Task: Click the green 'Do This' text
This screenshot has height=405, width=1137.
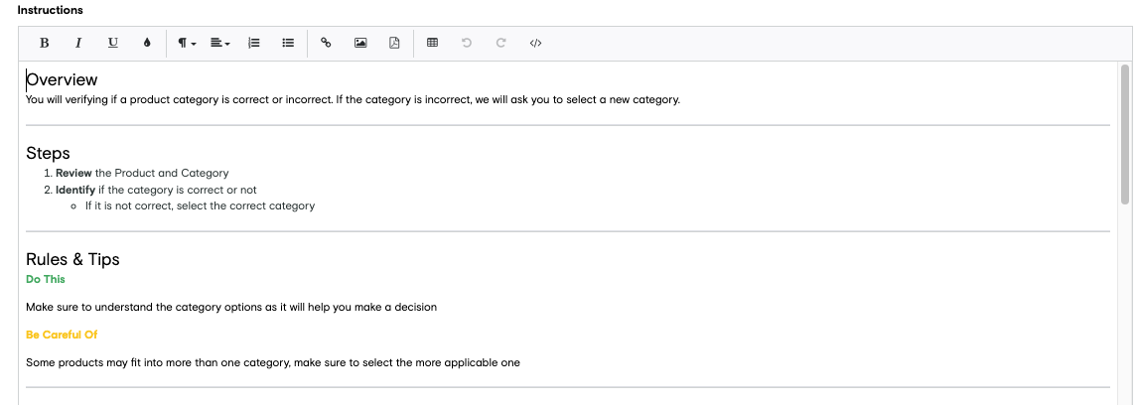Action: [46, 280]
